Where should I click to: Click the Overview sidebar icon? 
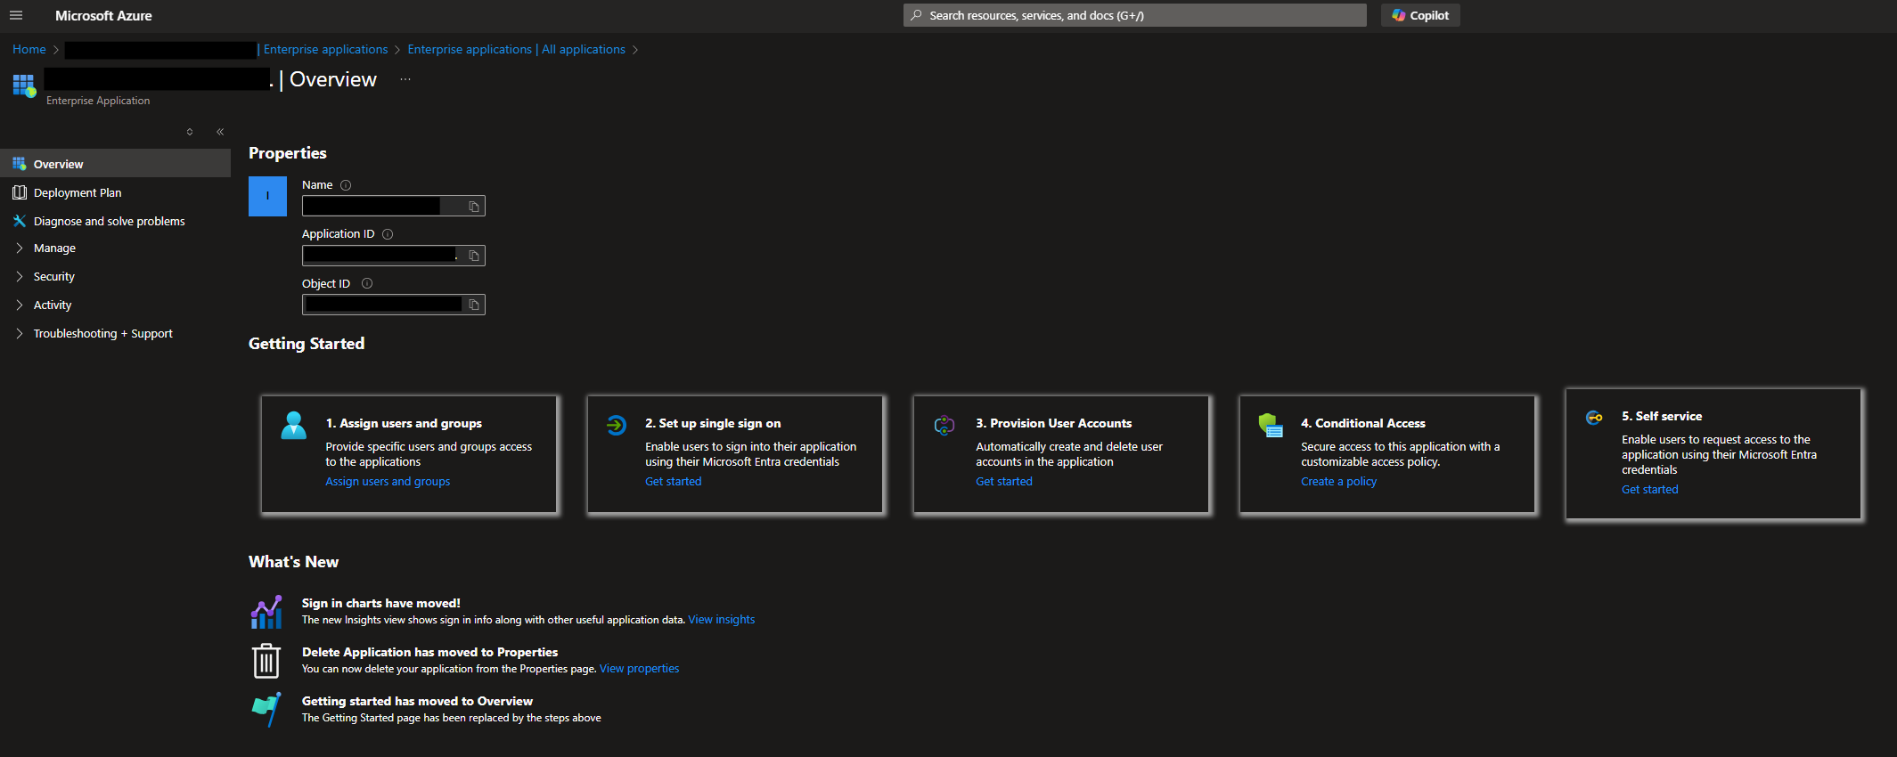click(20, 164)
